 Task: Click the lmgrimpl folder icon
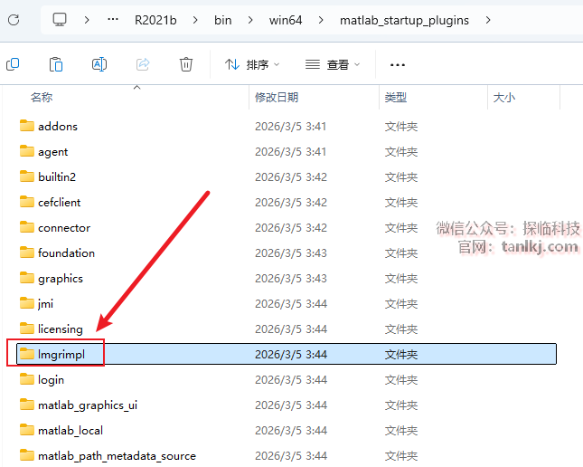(27, 354)
